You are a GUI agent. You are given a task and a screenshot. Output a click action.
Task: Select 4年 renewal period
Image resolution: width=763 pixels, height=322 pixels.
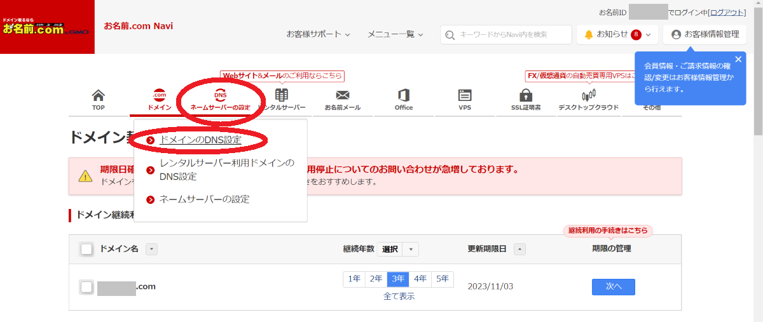[420, 279]
